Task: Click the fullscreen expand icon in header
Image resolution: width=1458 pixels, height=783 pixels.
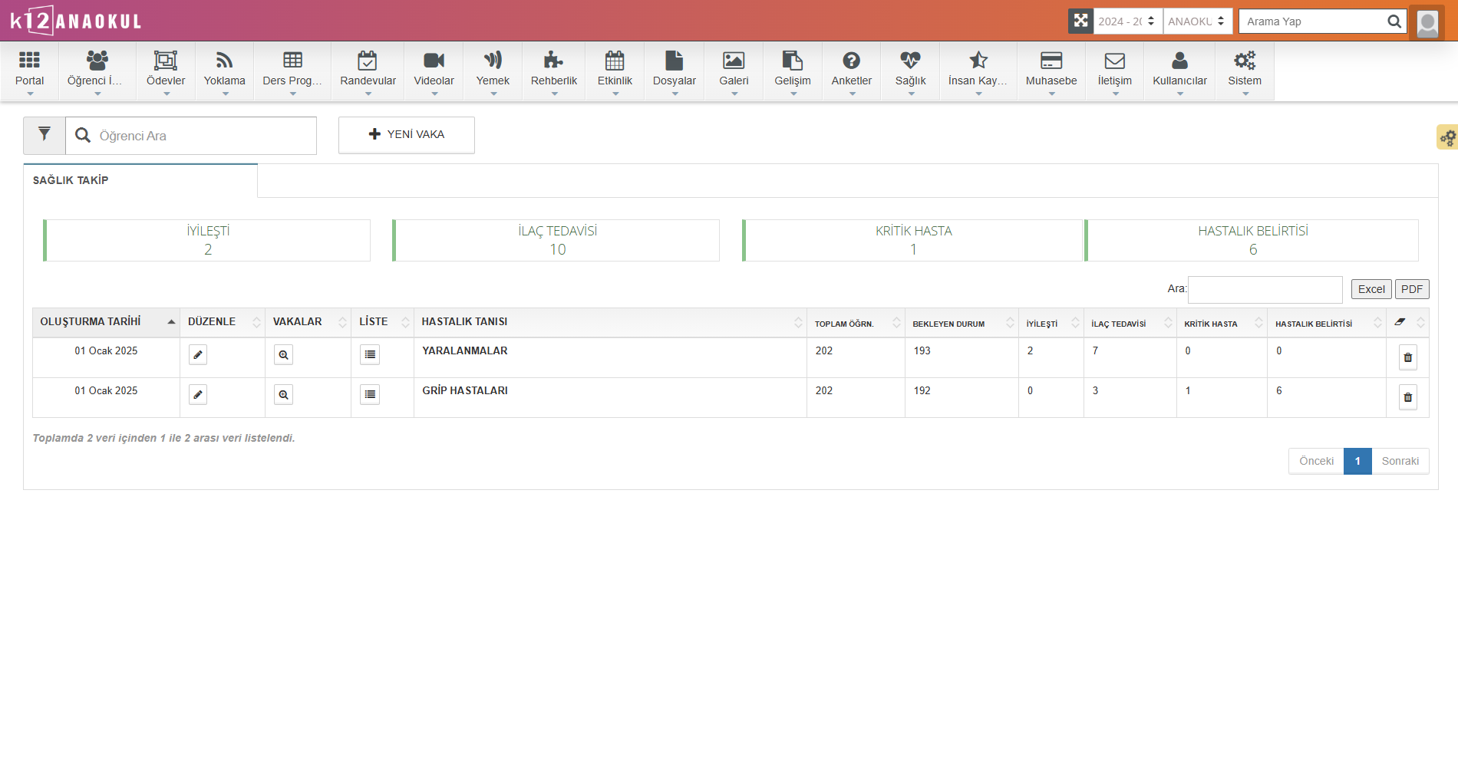Action: point(1080,21)
